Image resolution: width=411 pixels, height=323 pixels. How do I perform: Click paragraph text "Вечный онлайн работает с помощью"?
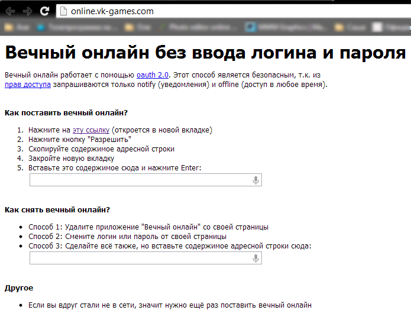click(69, 75)
